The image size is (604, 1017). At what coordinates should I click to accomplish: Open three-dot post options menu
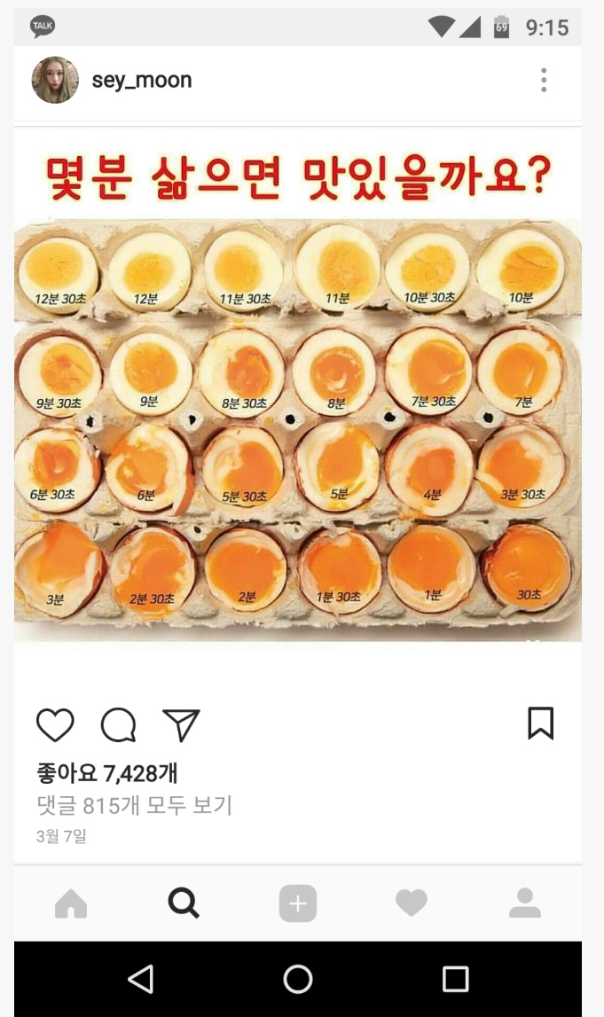pyautogui.click(x=544, y=80)
